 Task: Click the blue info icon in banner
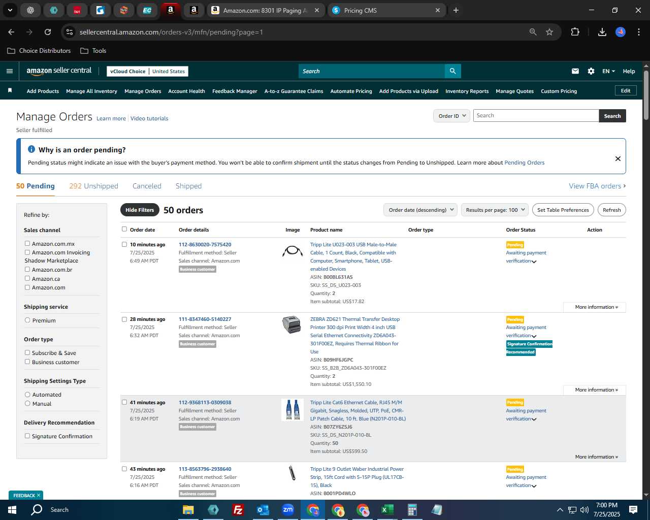[31, 149]
